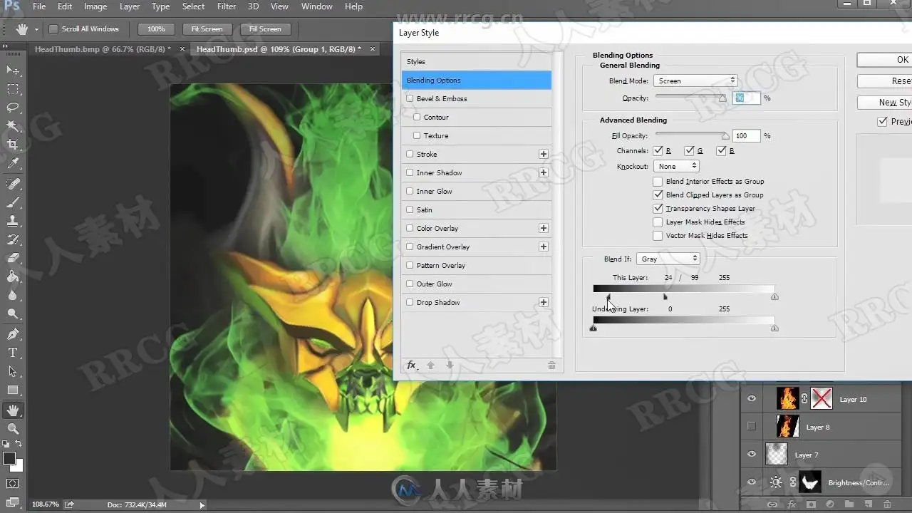Open the Layer menu
Viewport: 912px width, 513px height.
[x=130, y=6]
